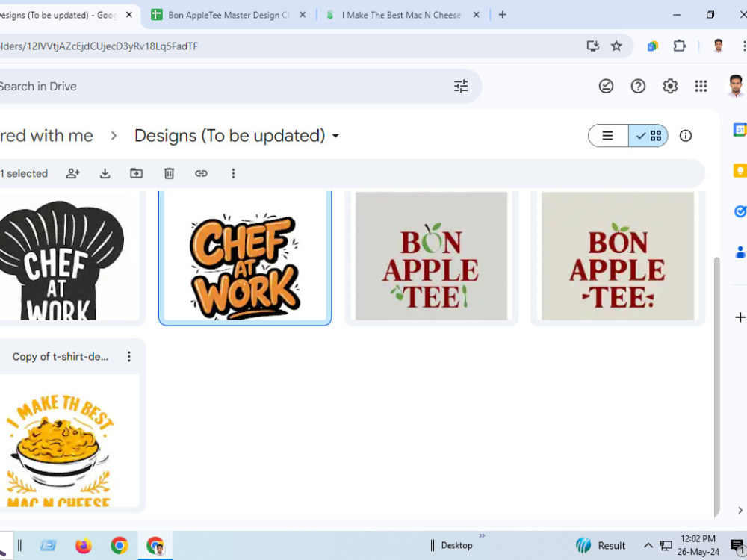The image size is (747, 560).
Task: Install app icon in address bar
Action: [592, 46]
